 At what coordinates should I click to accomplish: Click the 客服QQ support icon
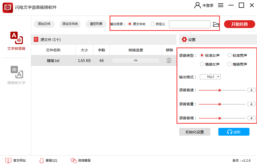point(42,161)
